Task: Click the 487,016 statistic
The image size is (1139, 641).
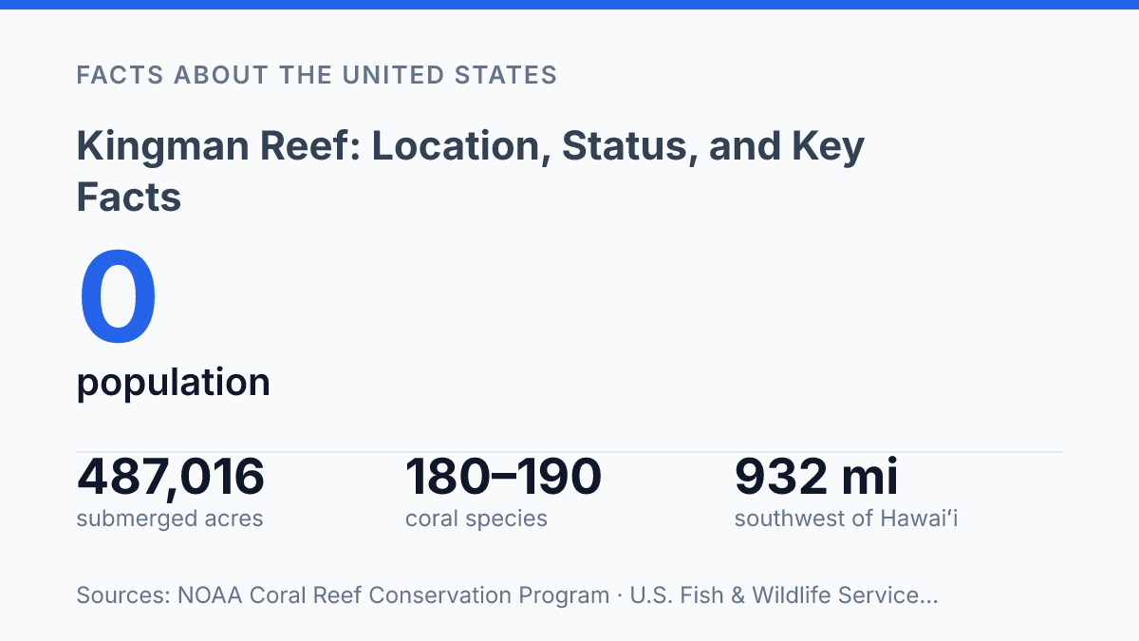Action: click(170, 477)
